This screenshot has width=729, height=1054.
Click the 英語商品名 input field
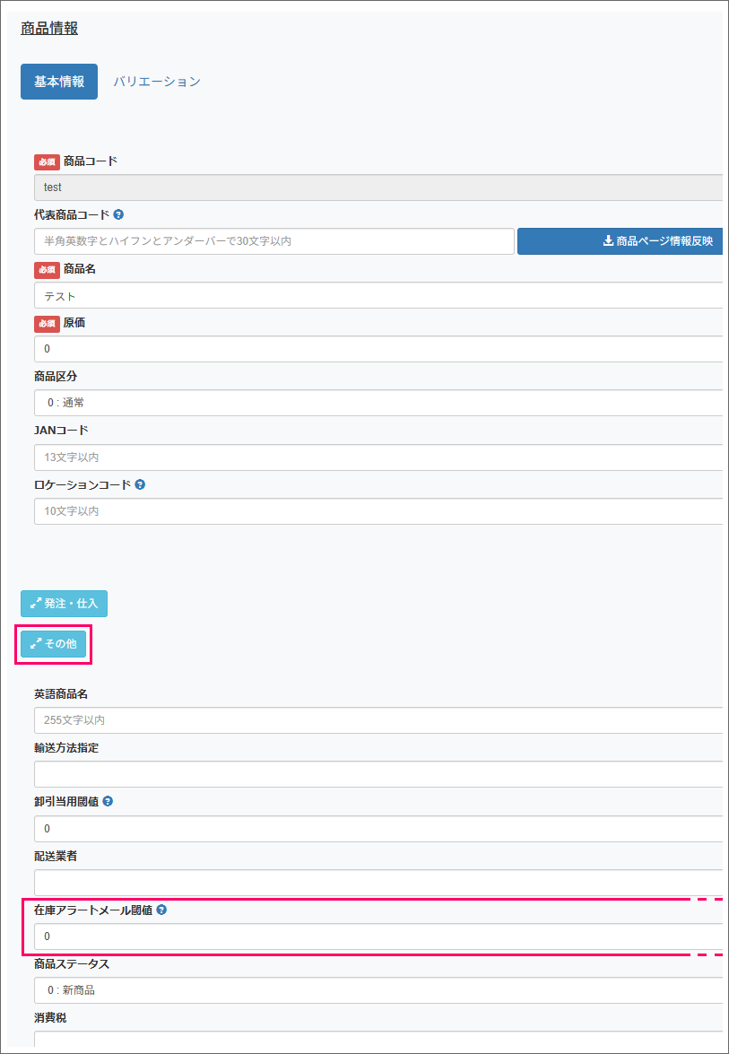pos(377,719)
